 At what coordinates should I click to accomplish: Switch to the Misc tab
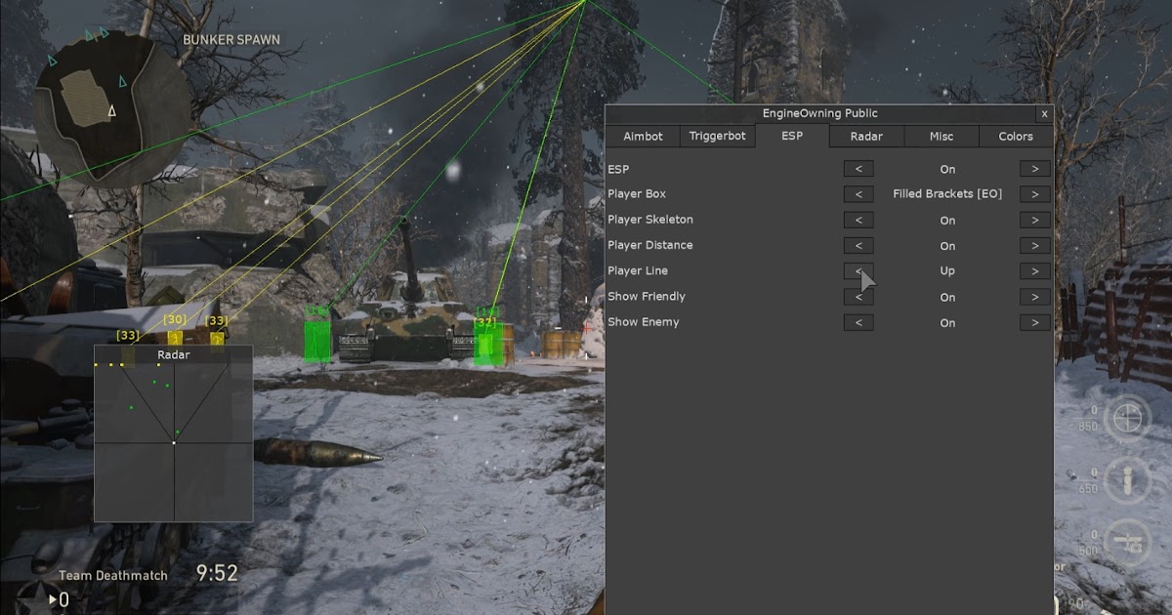click(x=941, y=137)
